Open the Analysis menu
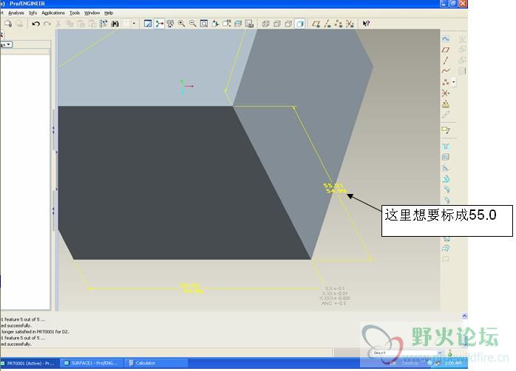Viewport: 516px width, 371px height. [16, 13]
